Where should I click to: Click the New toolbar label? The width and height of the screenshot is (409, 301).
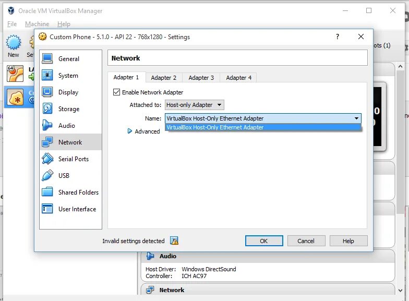[14, 55]
